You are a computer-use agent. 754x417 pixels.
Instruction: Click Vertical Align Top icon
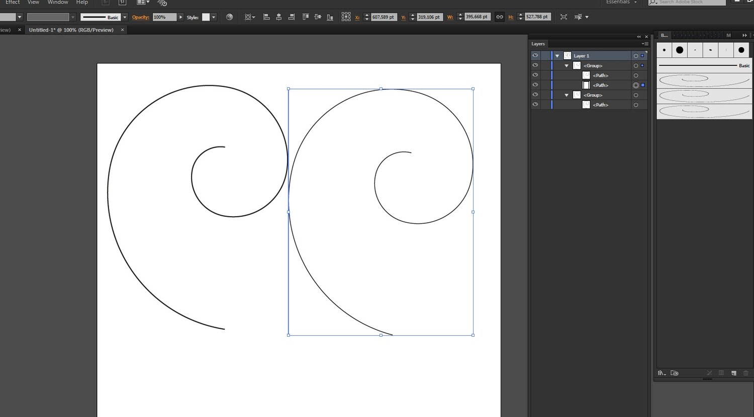coord(305,17)
